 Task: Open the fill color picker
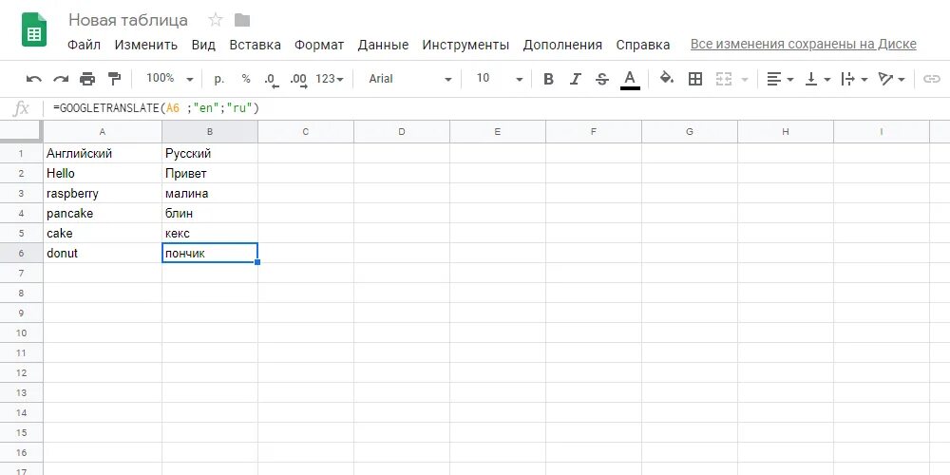click(667, 78)
